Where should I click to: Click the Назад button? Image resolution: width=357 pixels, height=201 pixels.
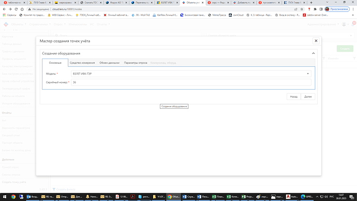pos(294,97)
